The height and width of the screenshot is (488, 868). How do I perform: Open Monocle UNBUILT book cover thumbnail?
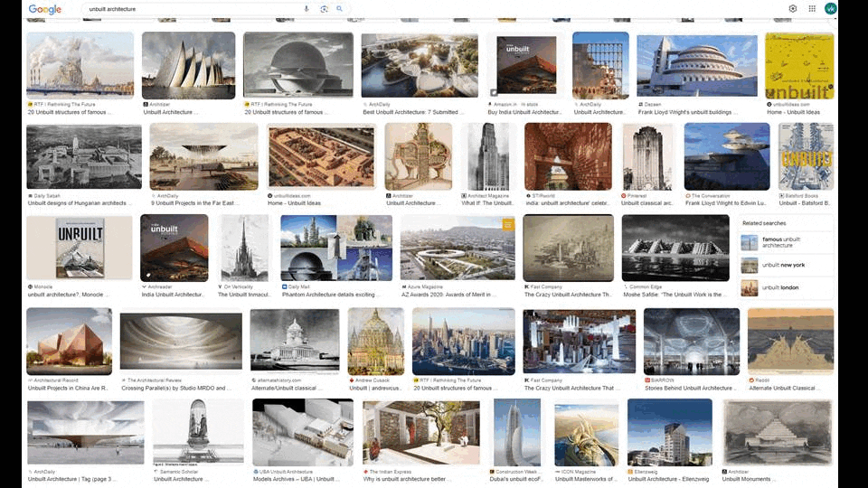(80, 247)
